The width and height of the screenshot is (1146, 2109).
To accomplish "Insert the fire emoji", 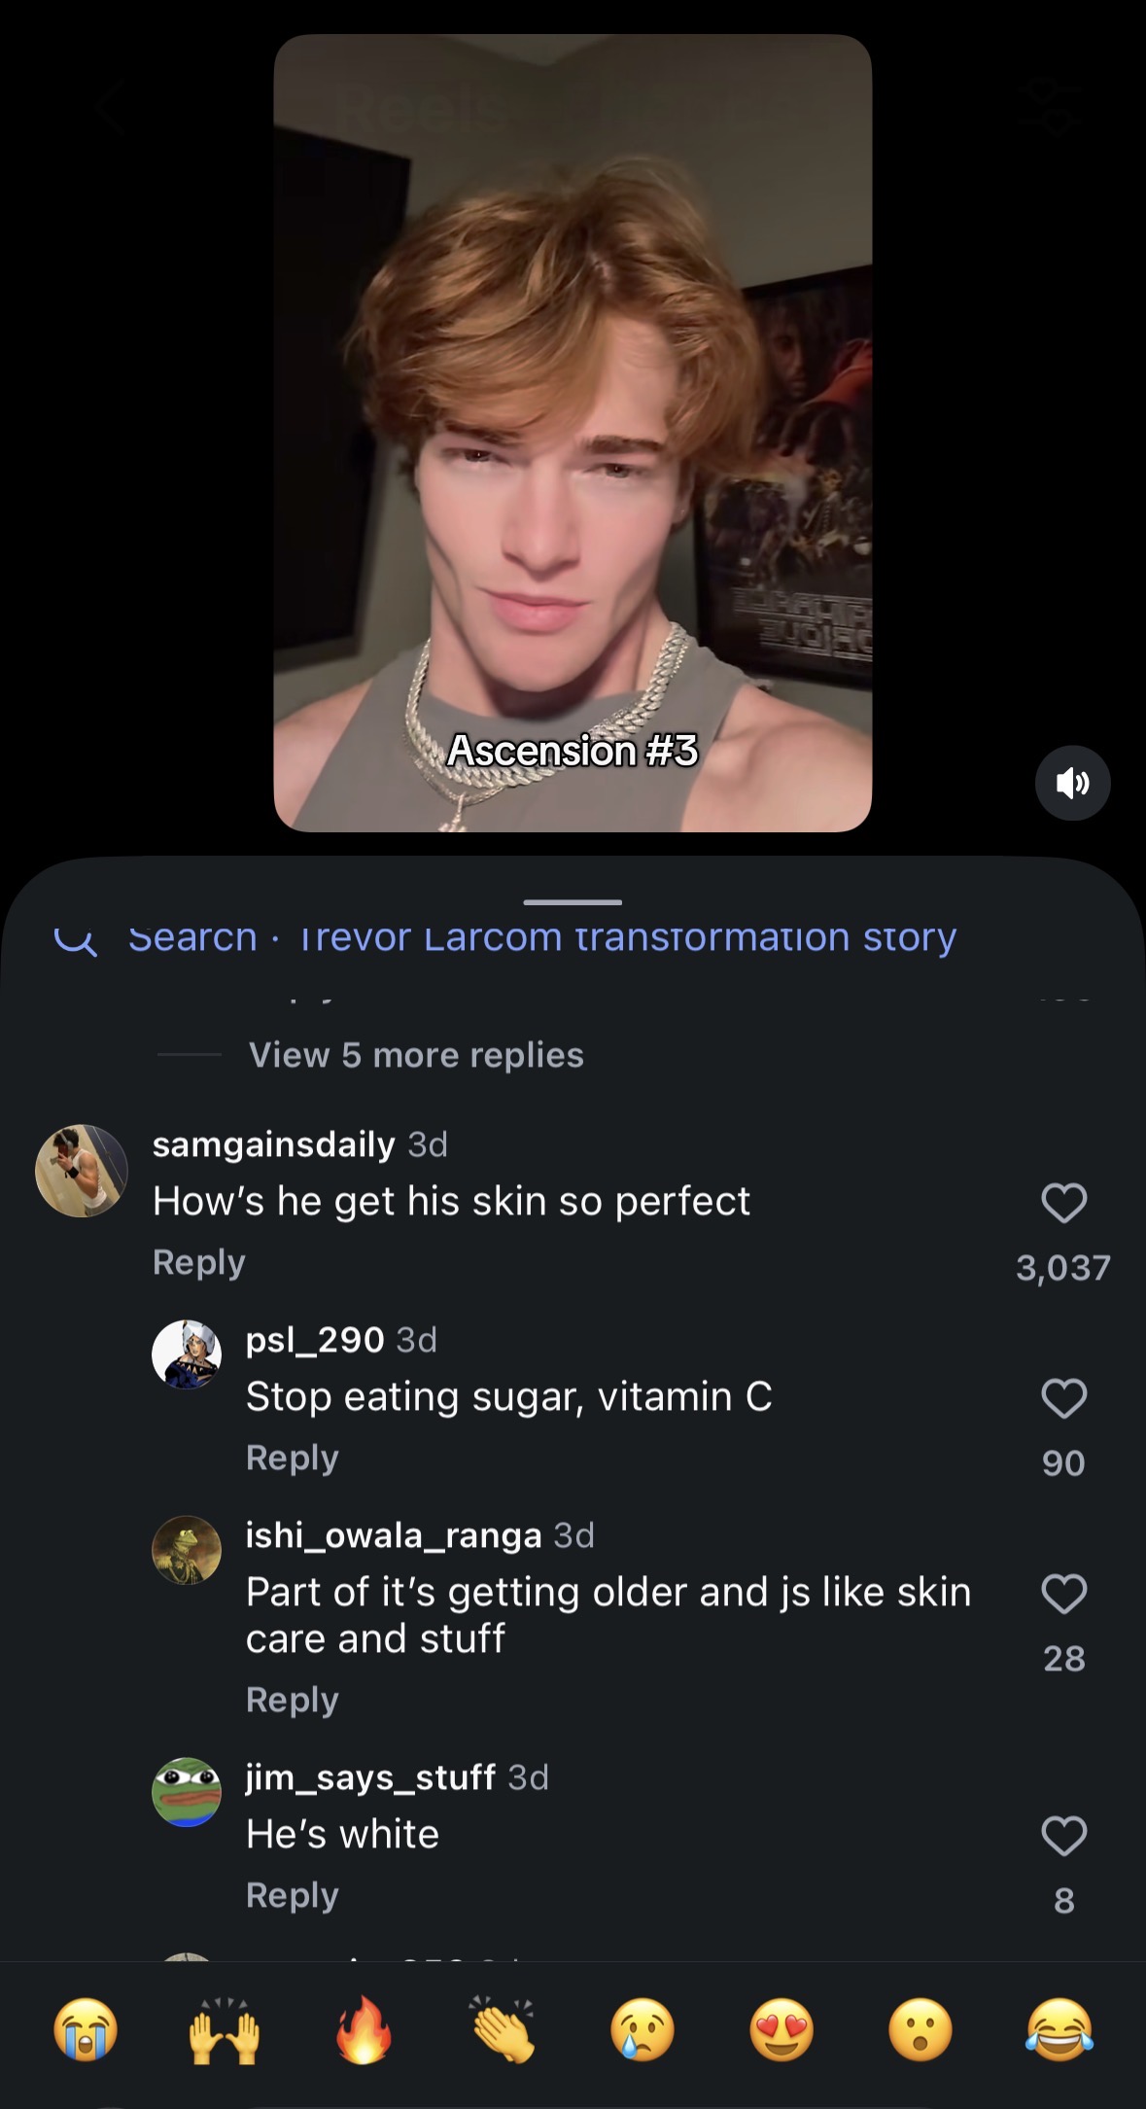I will pyautogui.click(x=364, y=2030).
